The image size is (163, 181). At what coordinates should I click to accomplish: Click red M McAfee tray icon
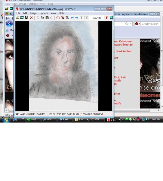[138, 119]
